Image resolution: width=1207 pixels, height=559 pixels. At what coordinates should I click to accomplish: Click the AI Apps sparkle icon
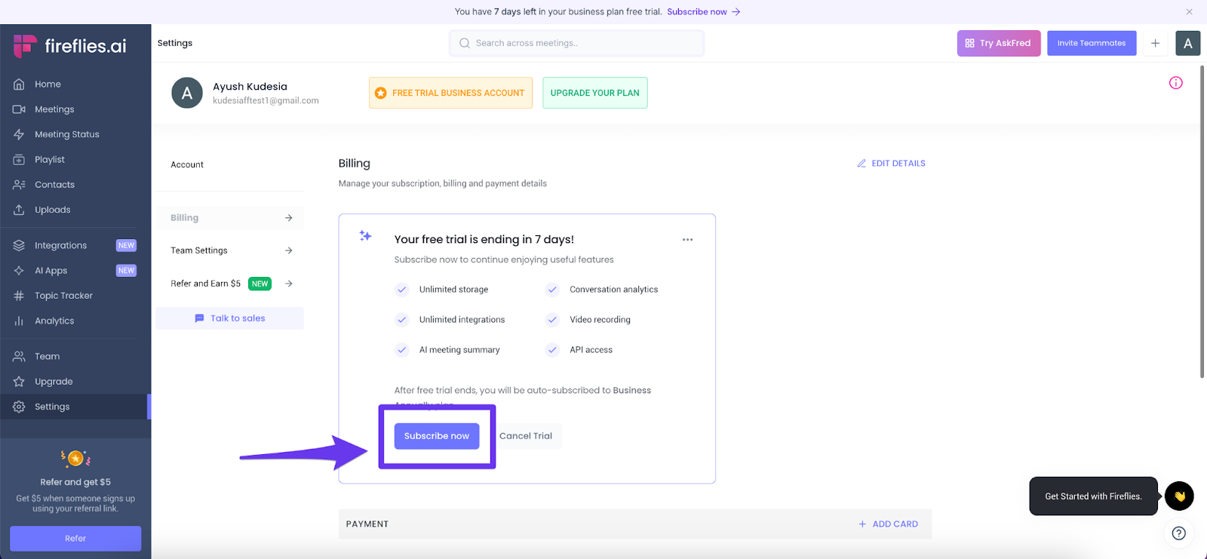click(x=19, y=271)
